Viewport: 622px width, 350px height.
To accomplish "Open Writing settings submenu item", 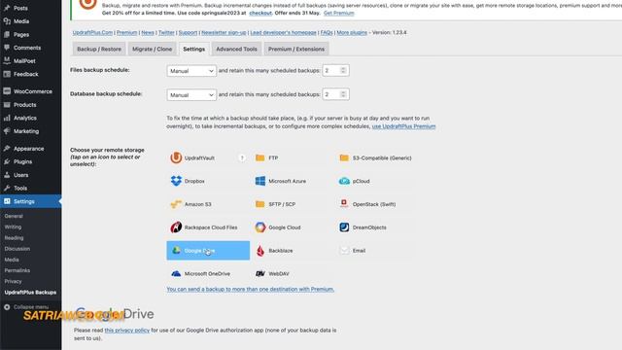I will 13,227.
